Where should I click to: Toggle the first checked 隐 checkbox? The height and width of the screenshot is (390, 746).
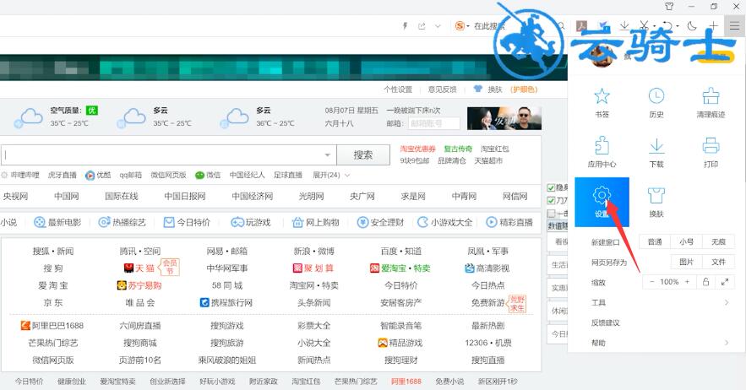551,188
